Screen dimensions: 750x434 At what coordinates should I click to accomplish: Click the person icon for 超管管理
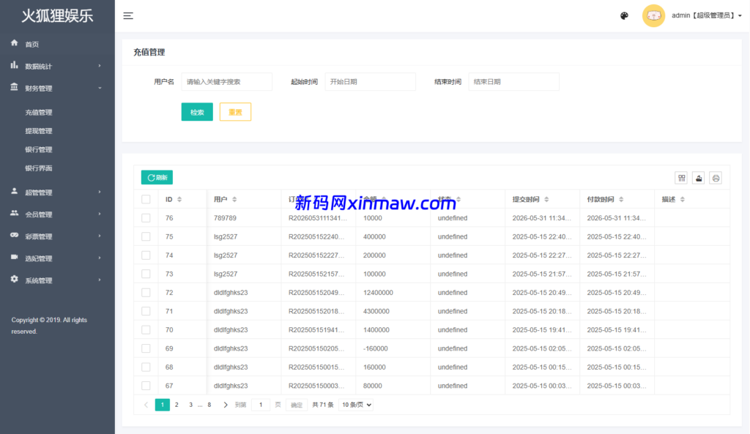point(15,191)
